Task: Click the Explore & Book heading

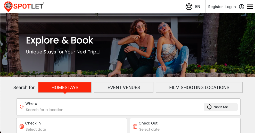Action: point(60,40)
